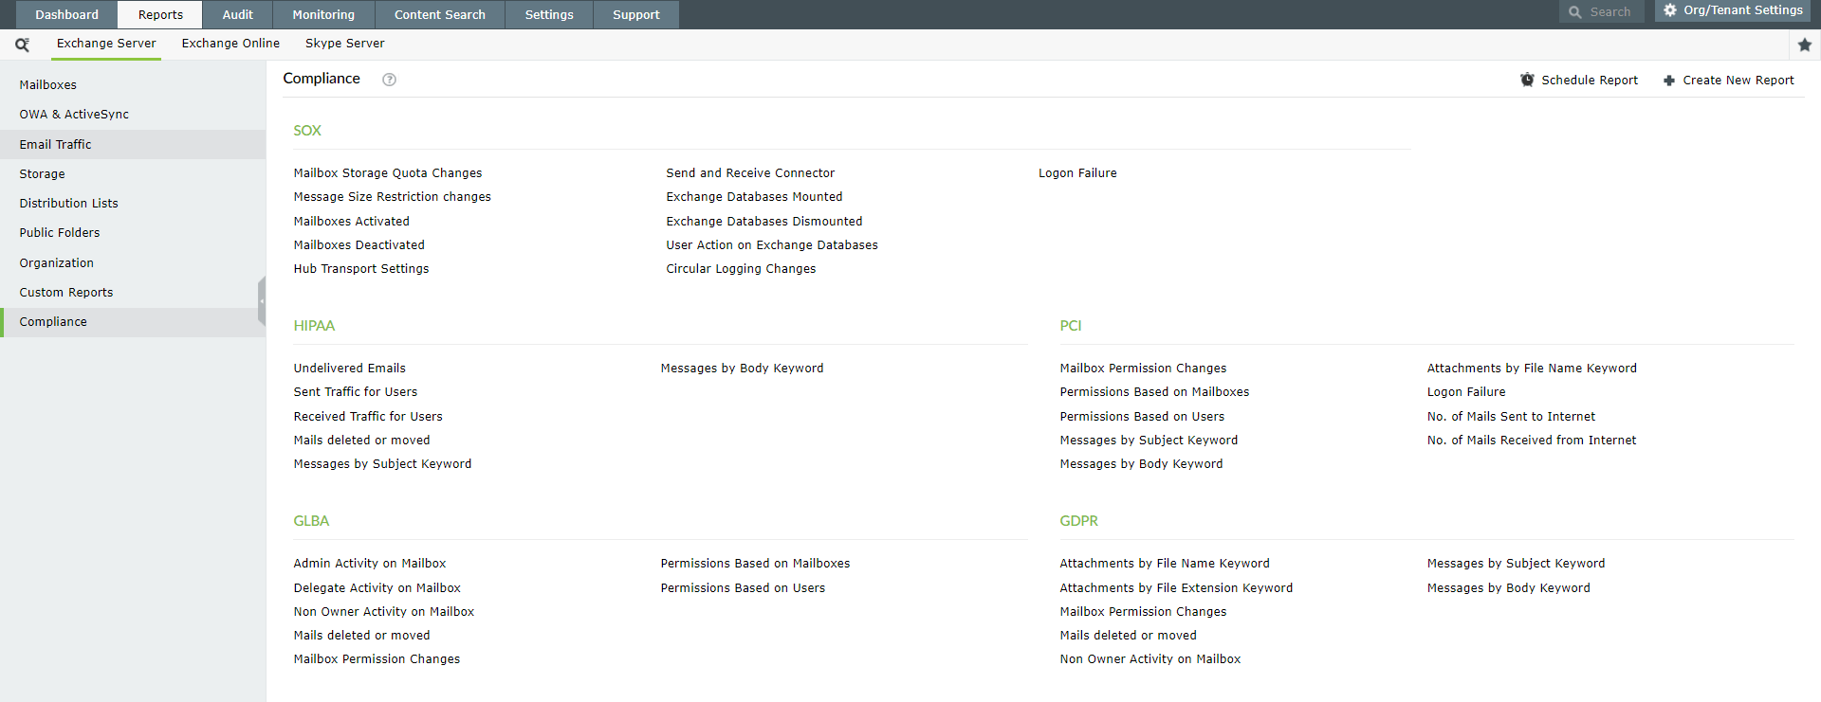Open Send and Receive Connector report
1821x702 pixels.
click(750, 173)
